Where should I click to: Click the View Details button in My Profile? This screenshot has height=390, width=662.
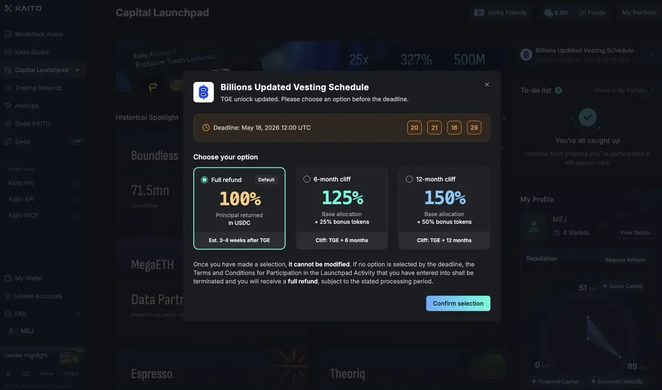coord(635,232)
